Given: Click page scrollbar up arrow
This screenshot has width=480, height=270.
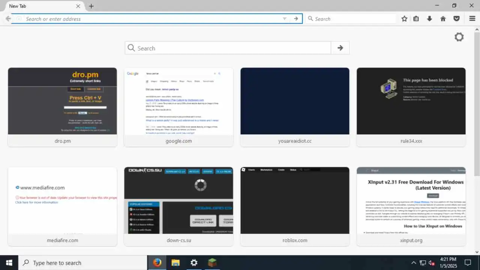Looking at the screenshot, I should [477, 29].
